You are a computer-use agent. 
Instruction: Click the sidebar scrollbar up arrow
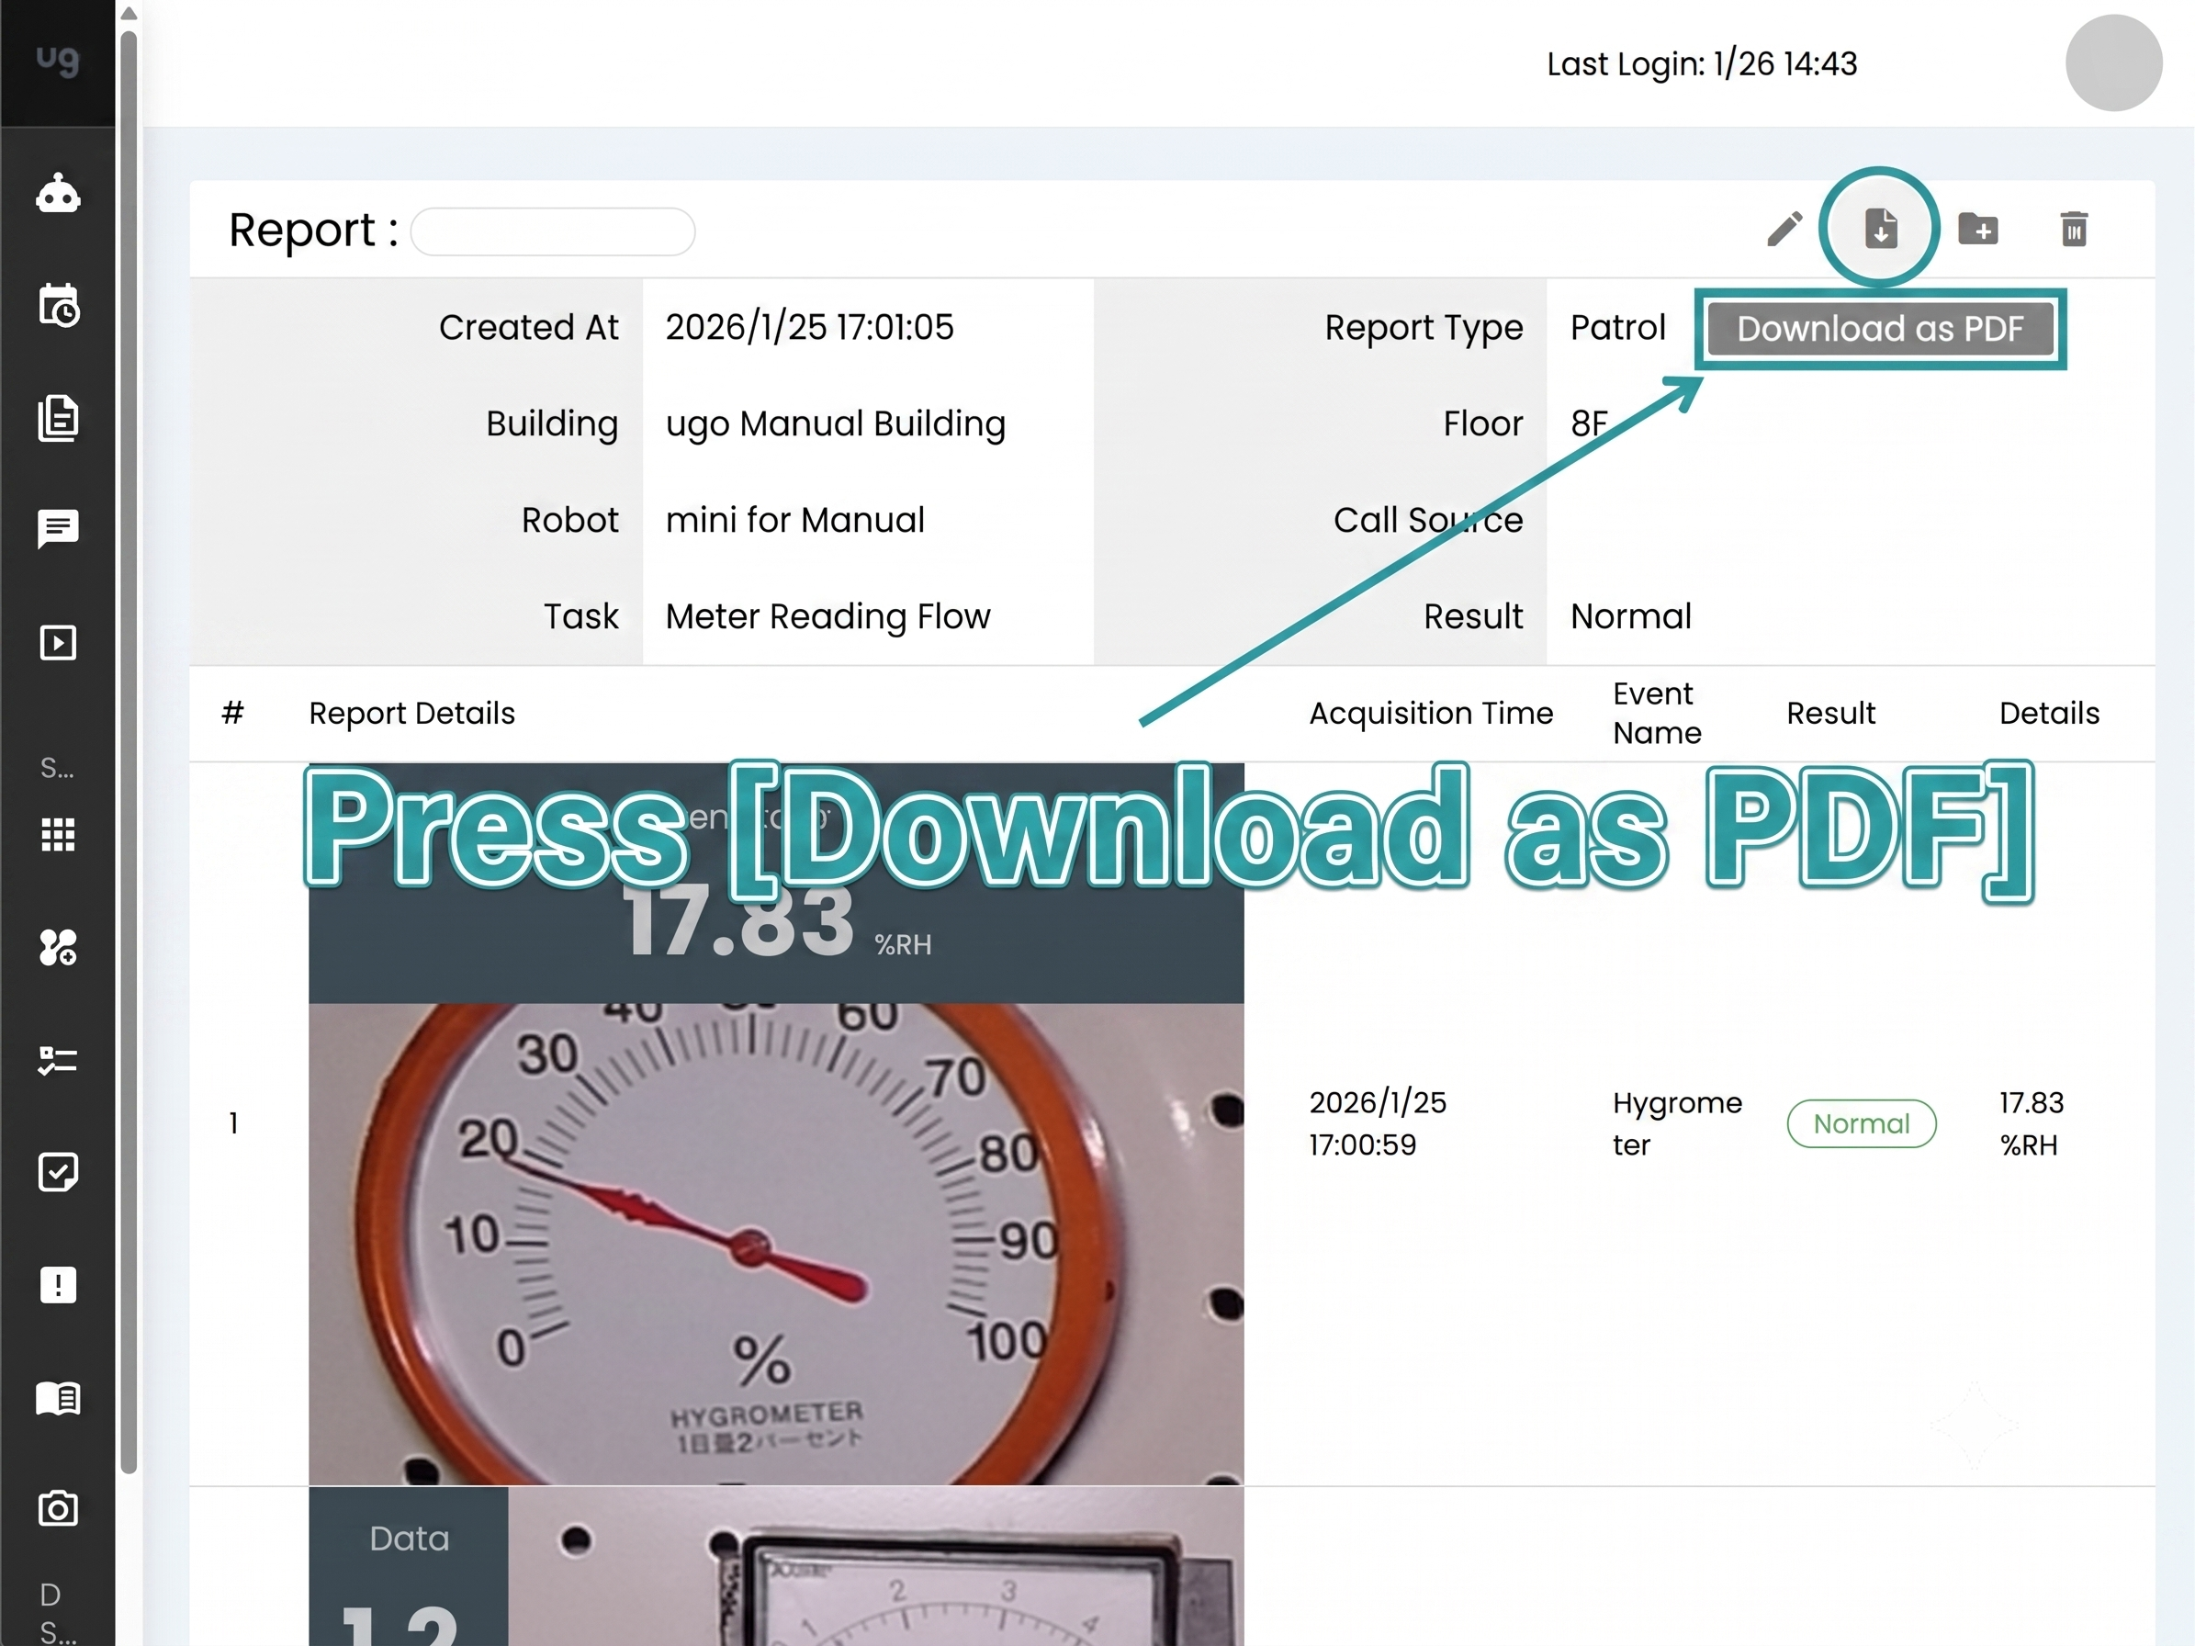[x=128, y=14]
